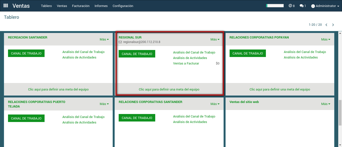This screenshot has width=342, height=147.
Task: Expand Más dropdown on Ventas del sitio web
Action: coord(325,104)
